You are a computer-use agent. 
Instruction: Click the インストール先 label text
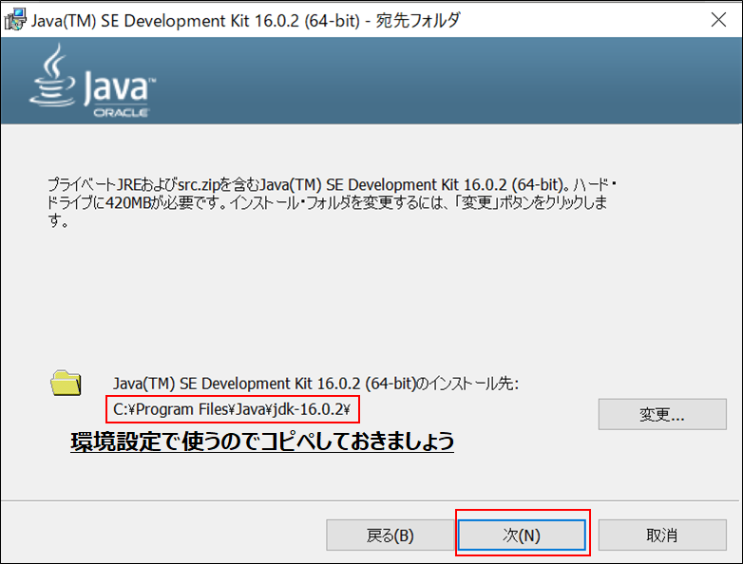click(315, 383)
